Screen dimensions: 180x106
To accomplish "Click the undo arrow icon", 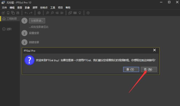I will point(26,13).
